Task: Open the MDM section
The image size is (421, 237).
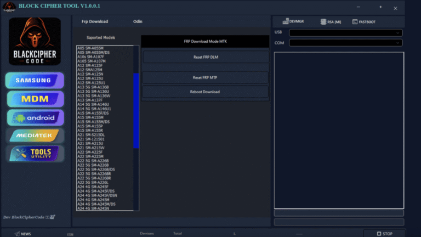Action: pos(35,99)
